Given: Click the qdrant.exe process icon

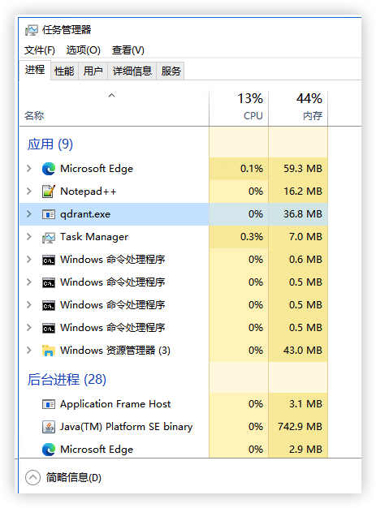Looking at the screenshot, I should (x=49, y=214).
